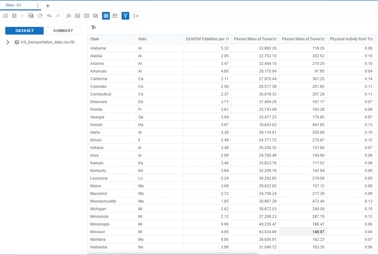Select the Hawaii state cell
Image resolution: width=378 pixels, height=255 pixels.
(112, 125)
